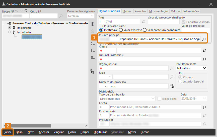Click the sort by date calendar icon
Screen dimensions: 217x137
[92, 57]
